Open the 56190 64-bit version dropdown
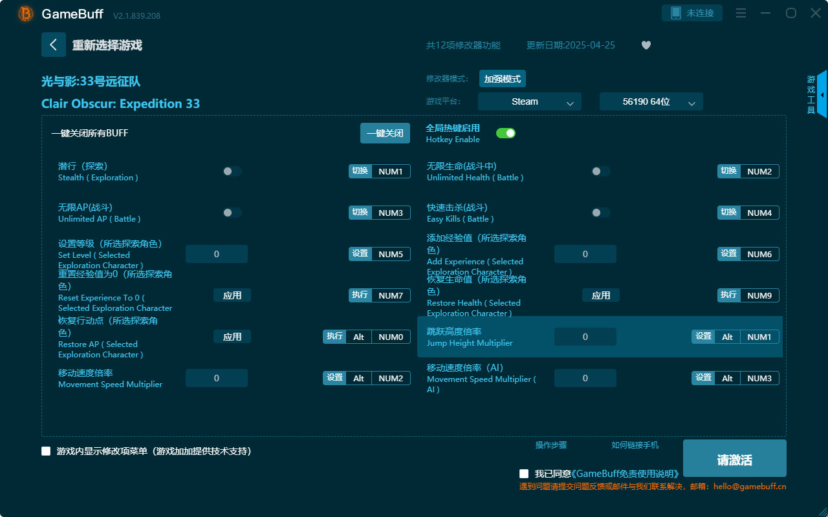828x517 pixels. click(x=651, y=101)
